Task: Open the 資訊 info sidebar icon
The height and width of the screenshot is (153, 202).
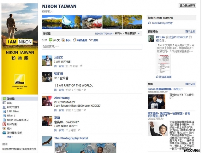Action: click(x=4, y=103)
